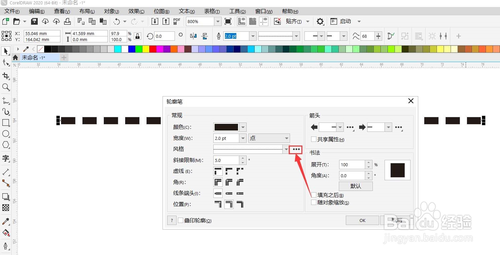Screen dimensions: 500x255
Task: Open the 点 units dropdown
Action: click(x=269, y=138)
